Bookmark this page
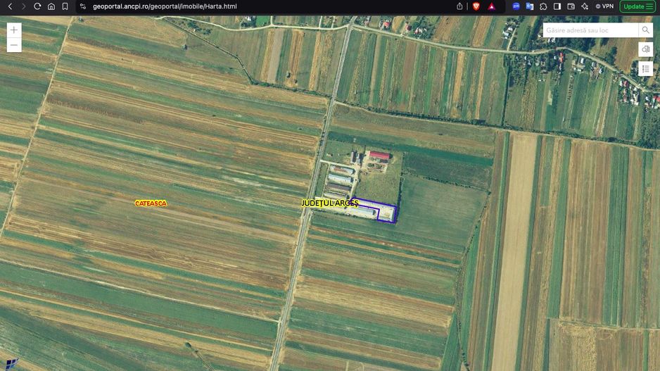This screenshot has width=660, height=371. click(x=65, y=6)
